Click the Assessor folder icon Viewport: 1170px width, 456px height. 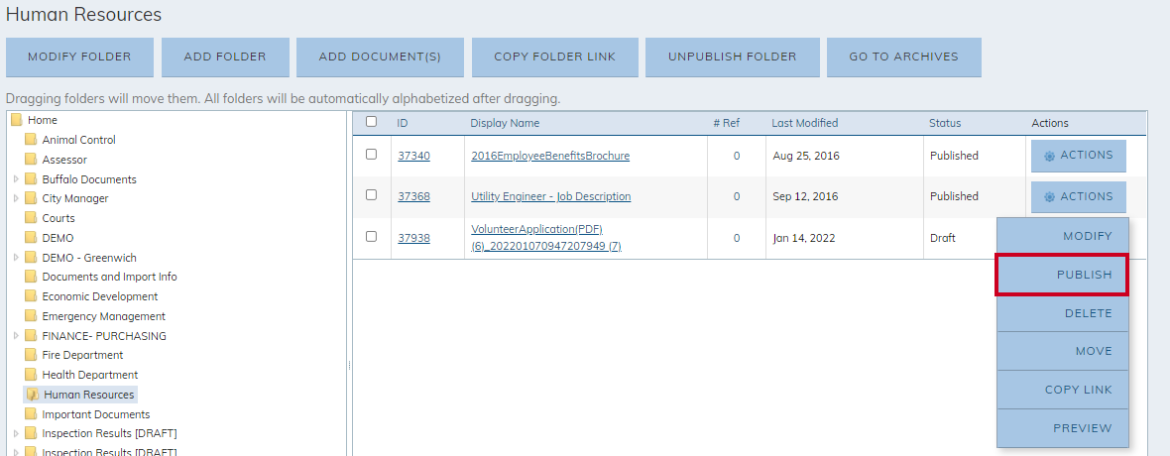coord(31,159)
